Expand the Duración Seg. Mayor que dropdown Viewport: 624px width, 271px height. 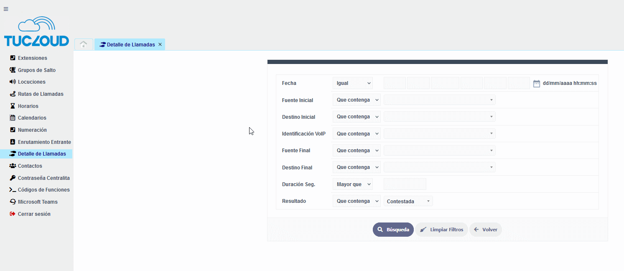tap(352, 184)
